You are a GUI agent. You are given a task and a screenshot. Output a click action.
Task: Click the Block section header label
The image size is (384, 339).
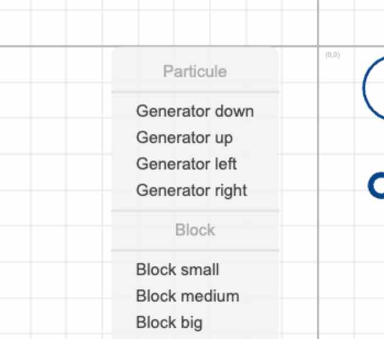195,230
